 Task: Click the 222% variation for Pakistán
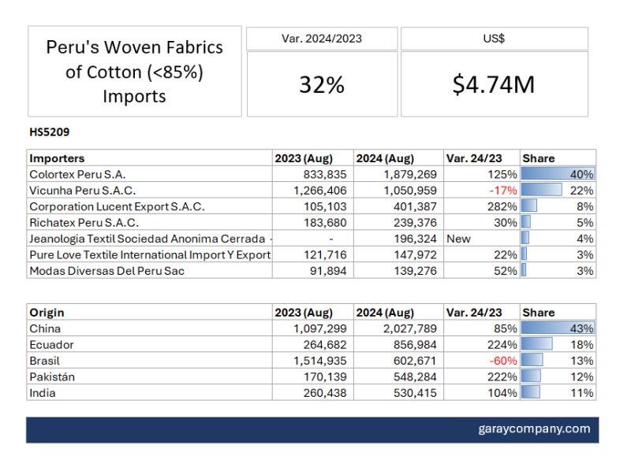[502, 377]
